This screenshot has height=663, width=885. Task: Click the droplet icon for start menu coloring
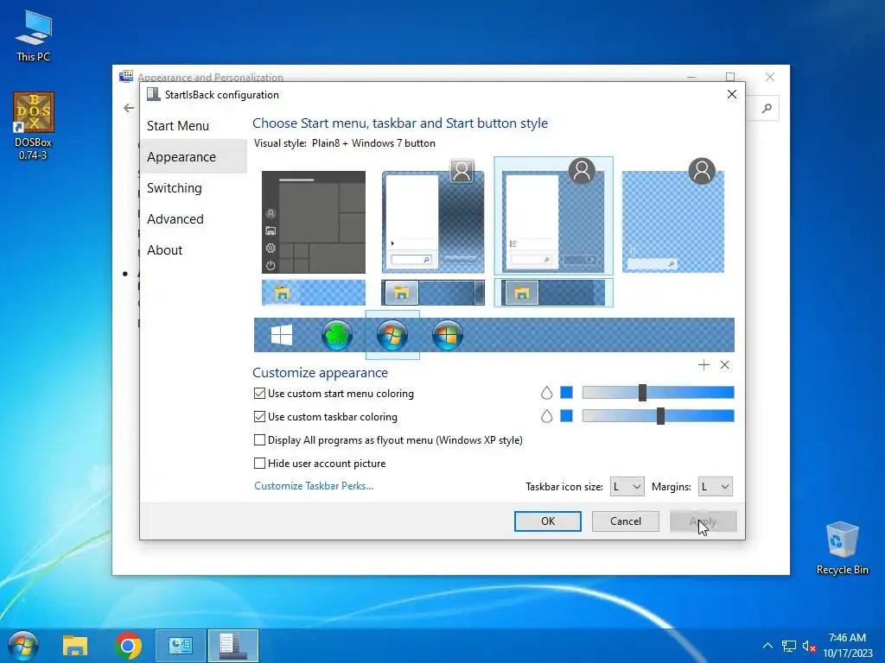546,393
